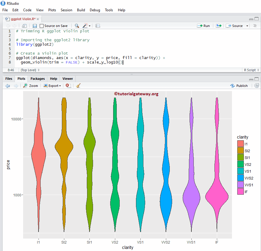This screenshot has width=261, height=251.
Task: Switch to the Packages tab
Action: pyautogui.click(x=38, y=79)
